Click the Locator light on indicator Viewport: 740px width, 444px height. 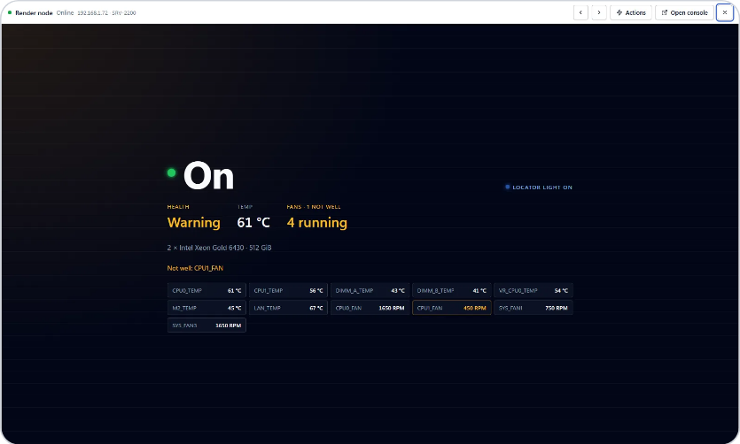(539, 188)
